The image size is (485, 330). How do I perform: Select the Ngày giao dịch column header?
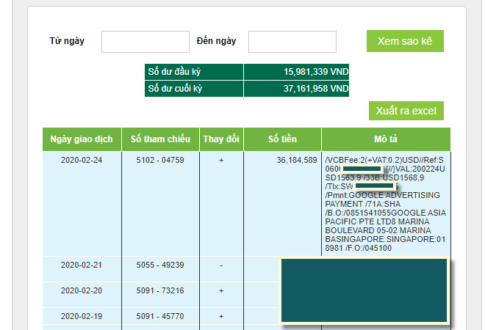click(82, 139)
